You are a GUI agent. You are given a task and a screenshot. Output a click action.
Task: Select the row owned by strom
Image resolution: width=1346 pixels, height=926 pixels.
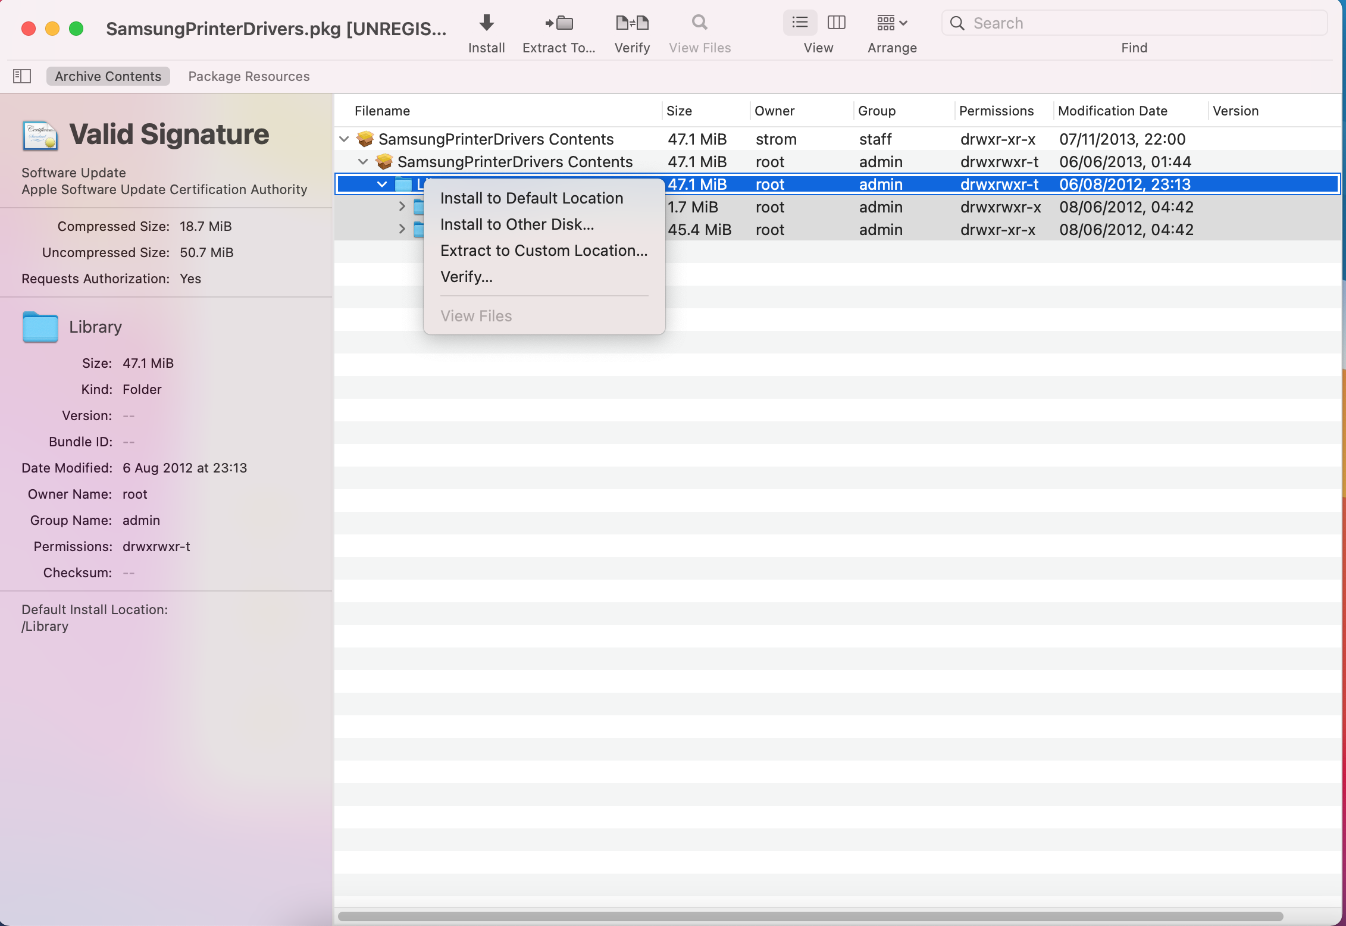point(838,139)
